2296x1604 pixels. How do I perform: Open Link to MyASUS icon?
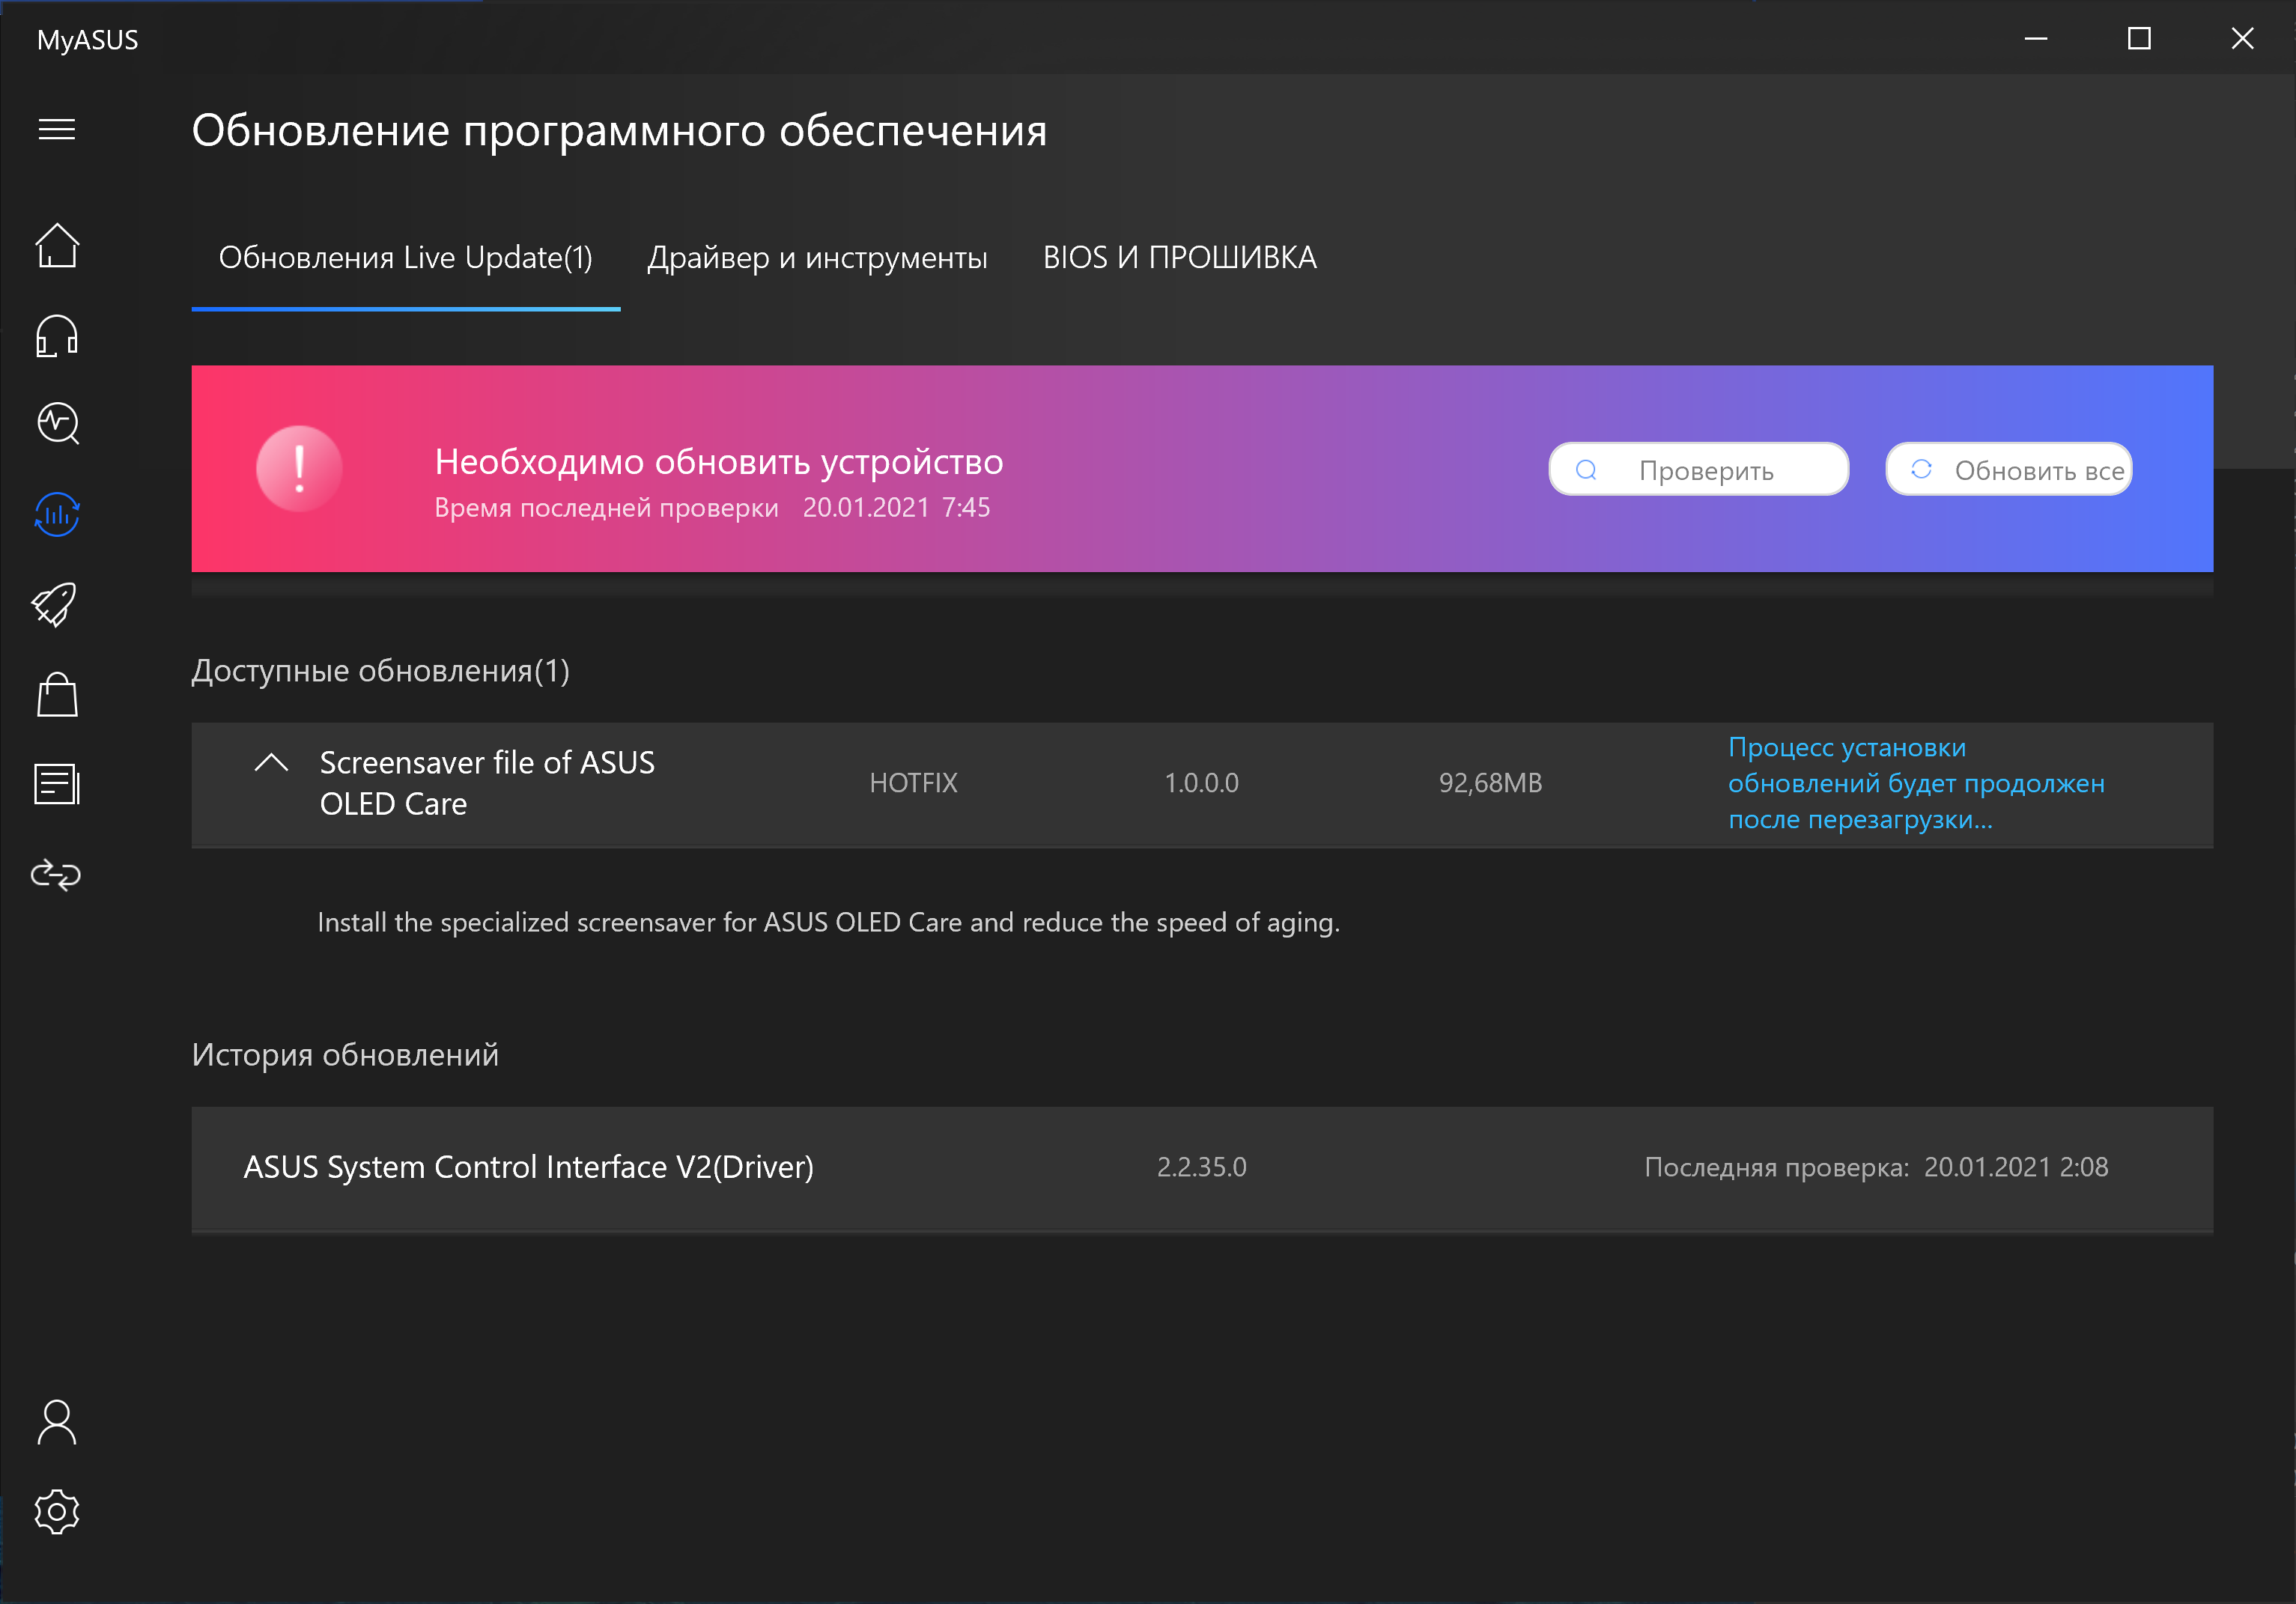(56, 875)
